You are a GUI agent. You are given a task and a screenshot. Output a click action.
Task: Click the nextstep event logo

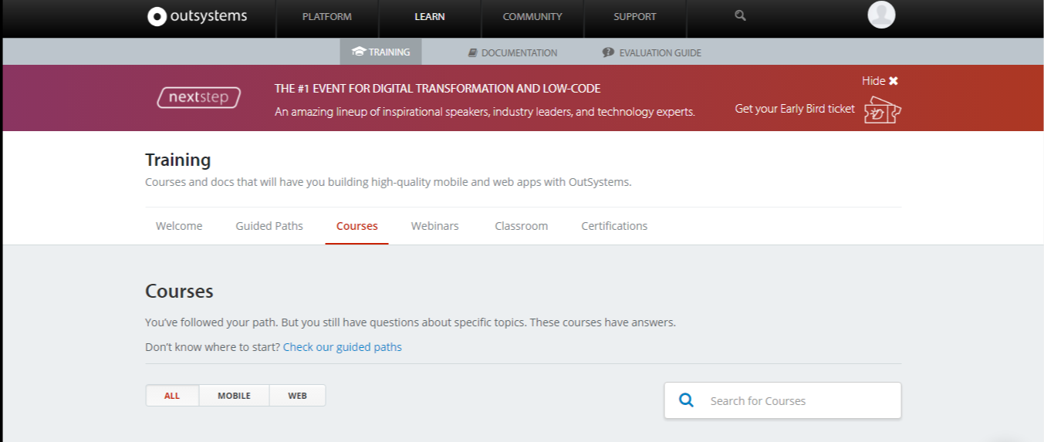(x=198, y=98)
